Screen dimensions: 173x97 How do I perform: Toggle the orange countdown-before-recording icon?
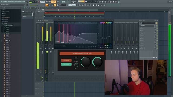(x=52, y=2)
